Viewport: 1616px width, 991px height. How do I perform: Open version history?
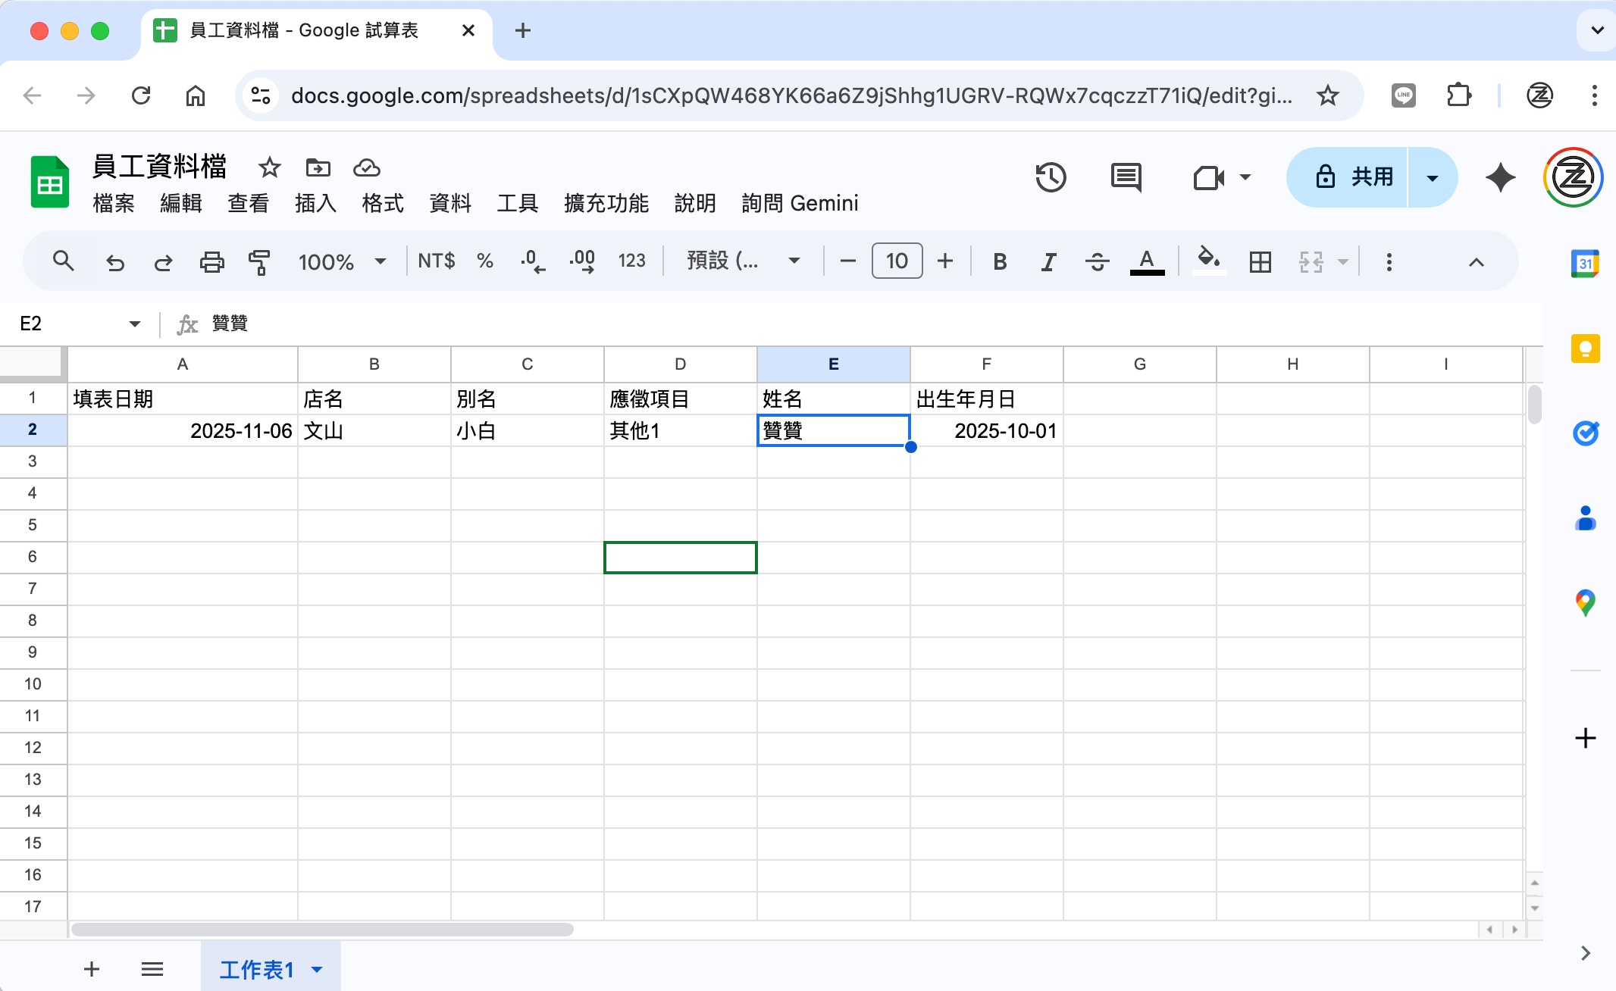1051,177
